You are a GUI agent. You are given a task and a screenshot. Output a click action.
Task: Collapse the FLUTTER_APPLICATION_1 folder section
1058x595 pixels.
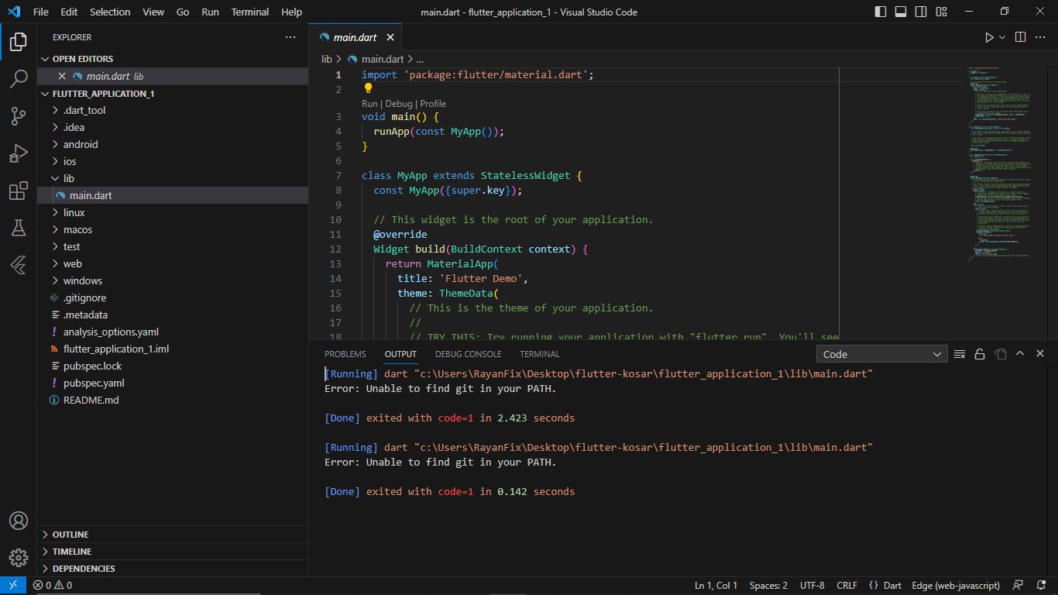coord(46,94)
